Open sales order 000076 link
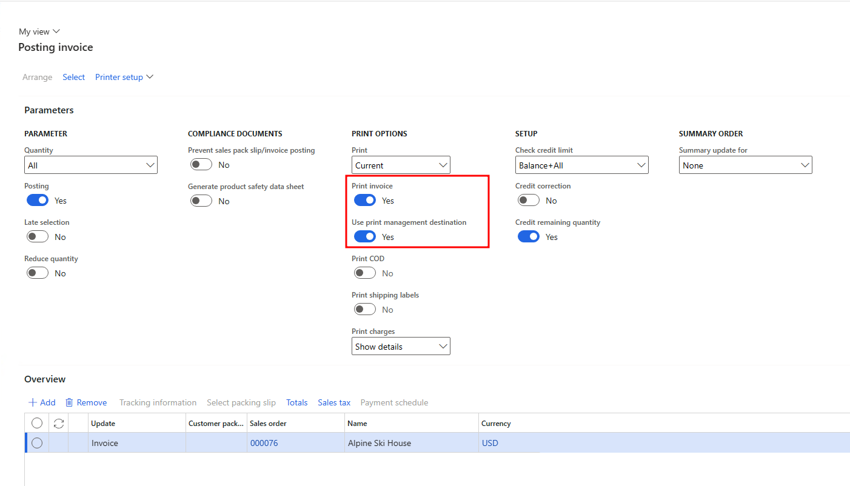Viewport: 850px width, 486px height. tap(264, 443)
